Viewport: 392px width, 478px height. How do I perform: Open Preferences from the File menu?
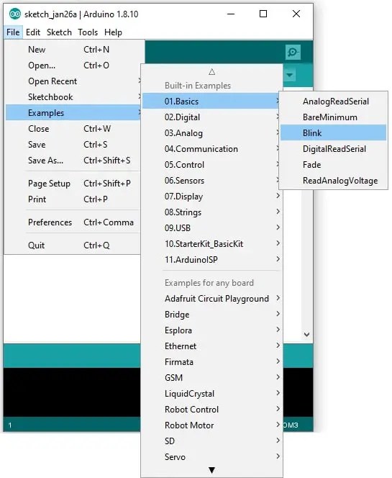tap(73, 222)
